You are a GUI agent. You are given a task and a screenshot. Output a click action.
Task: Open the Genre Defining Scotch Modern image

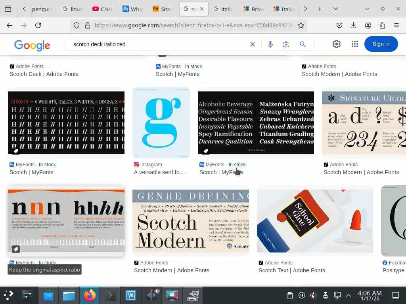point(191,221)
